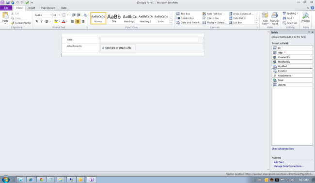
Task: Select the Modified By field
Action: [x=292, y=62]
